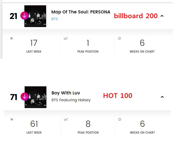174x141 pixels.
Task: Click the Map Of The Soul: PERSONA title
Action: coord(81,12)
